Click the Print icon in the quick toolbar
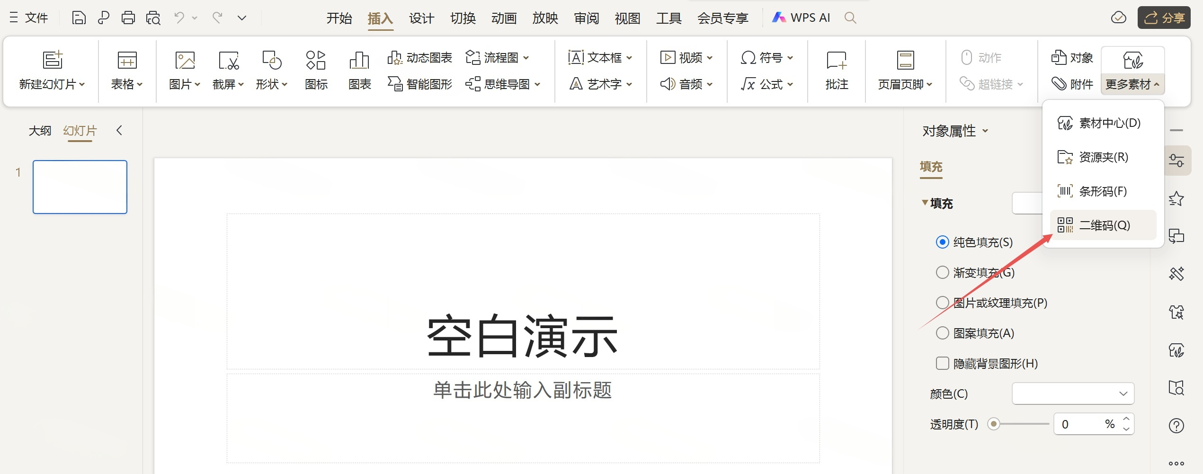Image resolution: width=1203 pixels, height=474 pixels. [128, 18]
